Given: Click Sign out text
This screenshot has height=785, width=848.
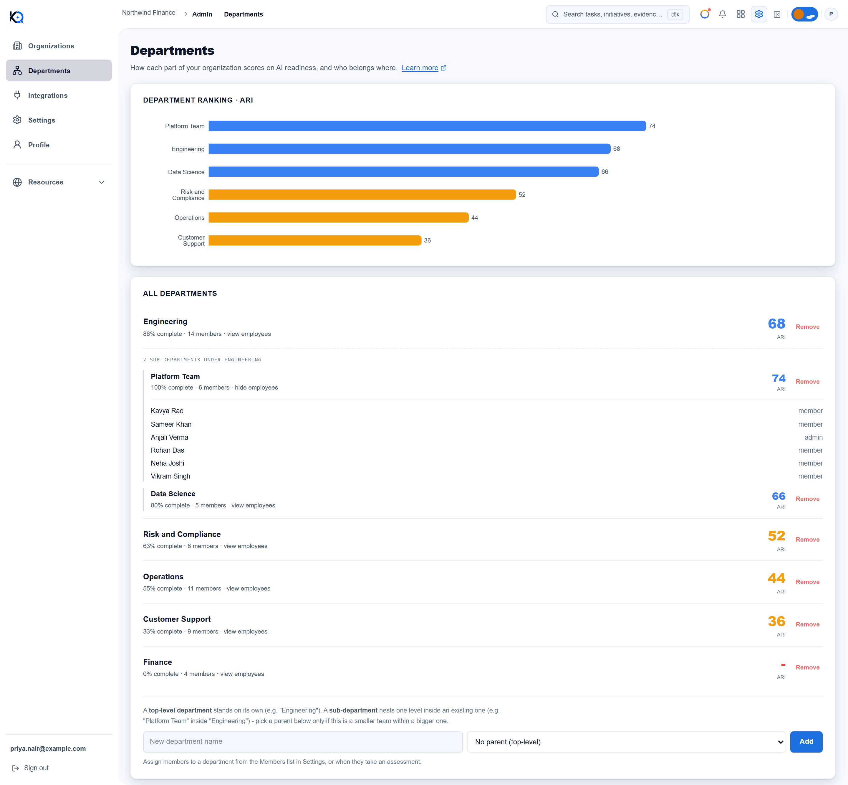Looking at the screenshot, I should pyautogui.click(x=36, y=768).
